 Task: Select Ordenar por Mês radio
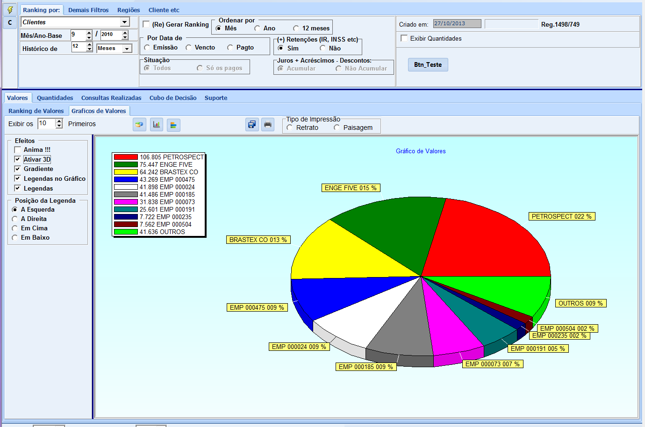point(218,28)
